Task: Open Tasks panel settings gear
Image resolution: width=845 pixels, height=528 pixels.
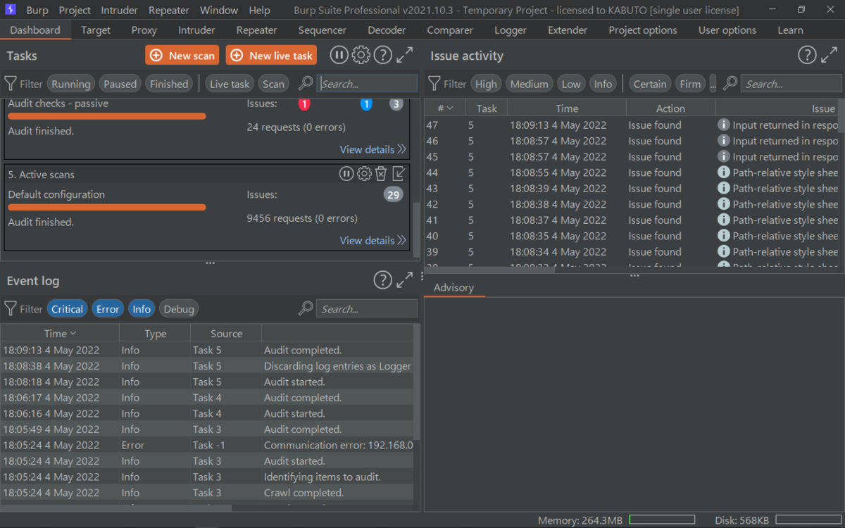Action: click(x=361, y=56)
